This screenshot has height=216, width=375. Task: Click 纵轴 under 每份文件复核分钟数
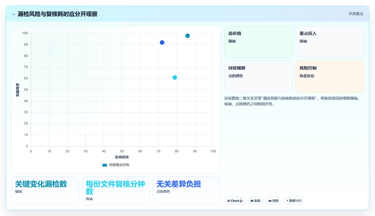click(x=89, y=199)
